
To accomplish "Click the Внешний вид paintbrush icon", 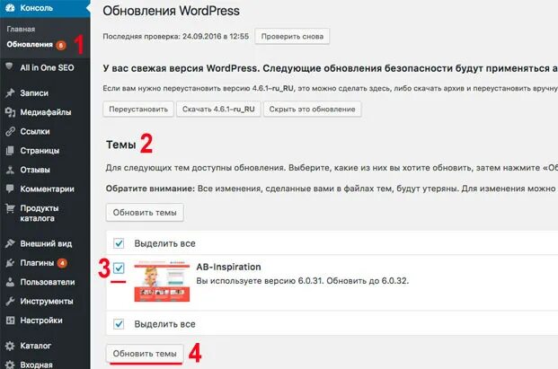I will point(10,243).
